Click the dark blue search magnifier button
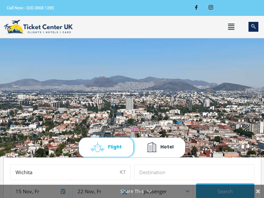 253,27
